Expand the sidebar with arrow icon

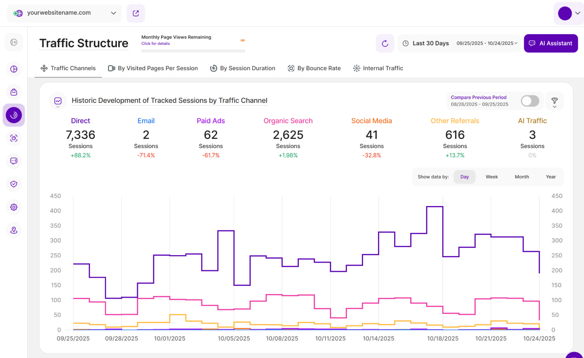tap(14, 42)
